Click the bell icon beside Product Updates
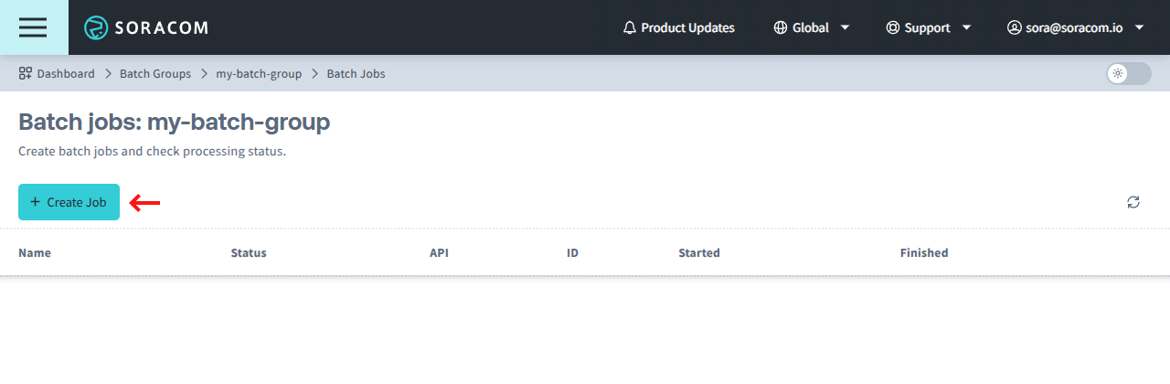Image resolution: width=1170 pixels, height=384 pixels. click(629, 27)
